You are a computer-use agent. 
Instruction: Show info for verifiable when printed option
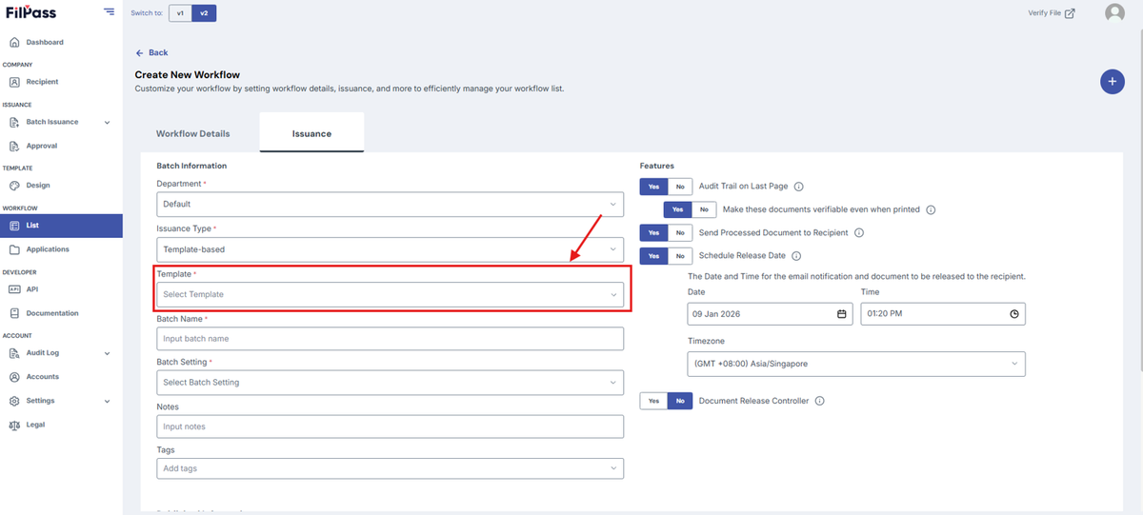[931, 209]
